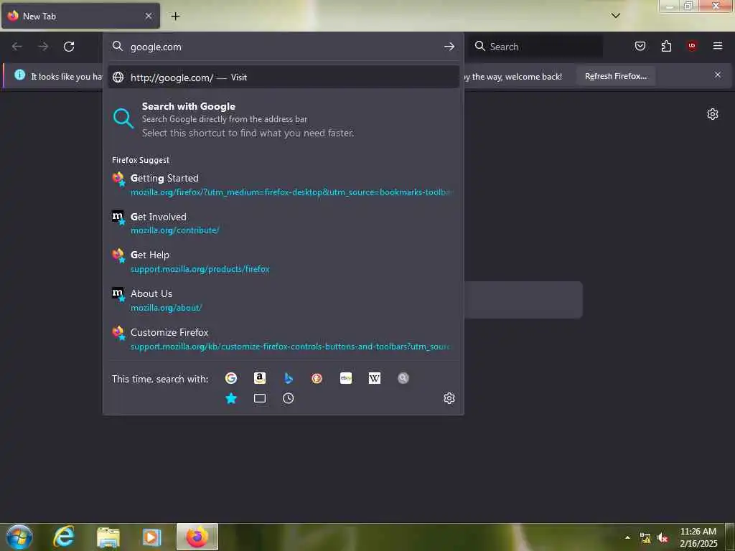Search this time with eBay icon
Screen dimensions: 735x551
coord(346,378)
